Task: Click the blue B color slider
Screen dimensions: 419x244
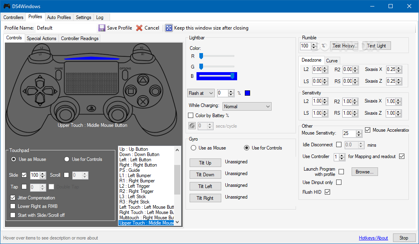Action: pos(217,76)
